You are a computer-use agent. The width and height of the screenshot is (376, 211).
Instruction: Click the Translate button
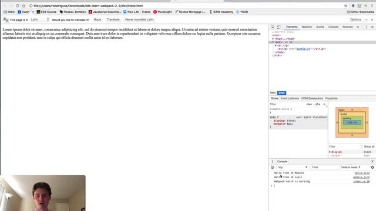click(113, 19)
